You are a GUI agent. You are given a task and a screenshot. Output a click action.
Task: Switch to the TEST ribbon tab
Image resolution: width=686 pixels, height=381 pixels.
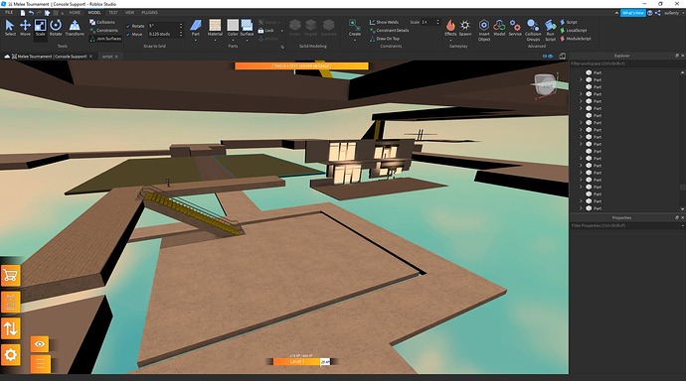coord(113,13)
